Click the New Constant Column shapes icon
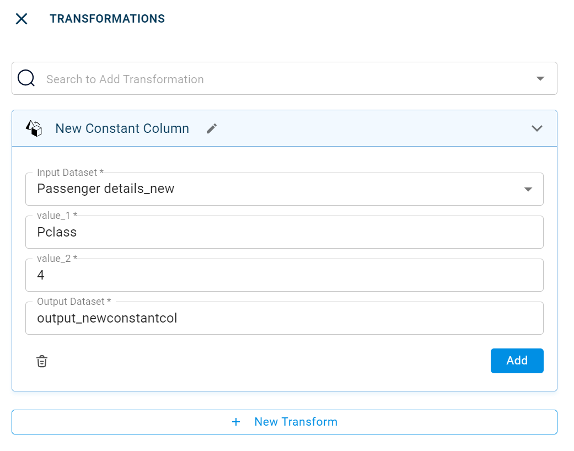Viewport: 574px width, 451px height. coord(34,128)
